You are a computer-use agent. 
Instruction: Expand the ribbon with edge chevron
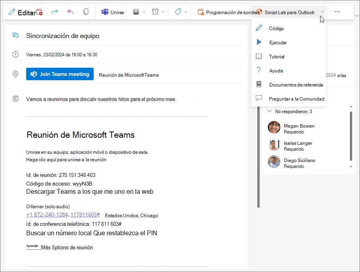pos(357,16)
